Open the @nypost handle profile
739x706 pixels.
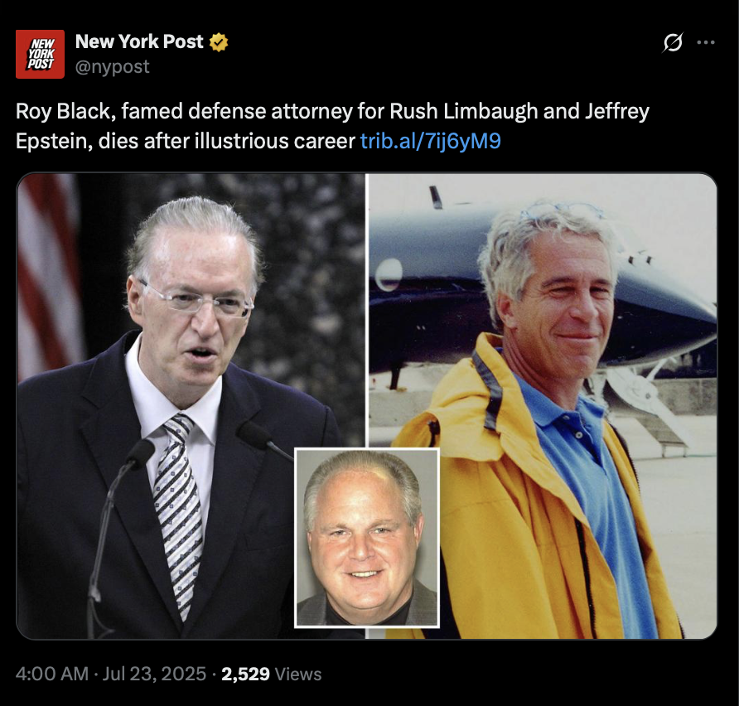click(112, 67)
